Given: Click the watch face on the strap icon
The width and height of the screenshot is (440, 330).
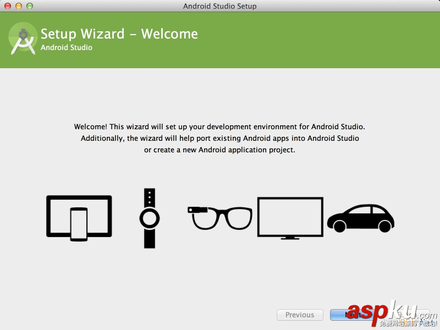Looking at the screenshot, I should click(148, 219).
